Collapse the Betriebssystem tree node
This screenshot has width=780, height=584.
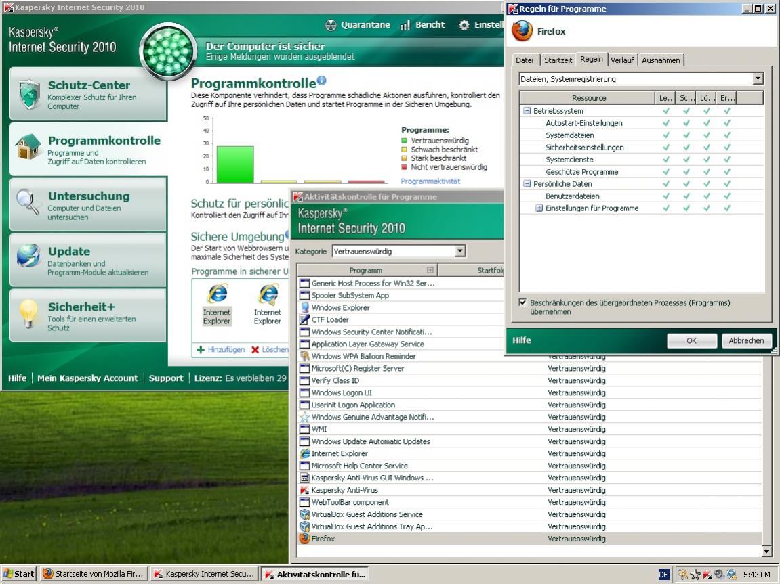pos(527,111)
